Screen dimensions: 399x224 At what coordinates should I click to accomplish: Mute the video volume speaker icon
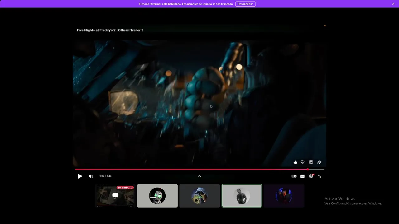pyautogui.click(x=91, y=176)
